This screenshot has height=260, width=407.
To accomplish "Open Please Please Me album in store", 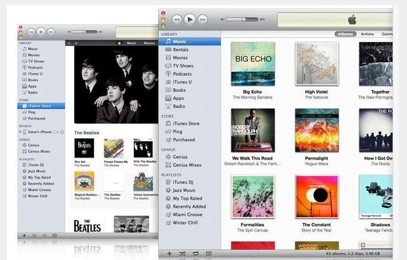I will coord(113,148).
